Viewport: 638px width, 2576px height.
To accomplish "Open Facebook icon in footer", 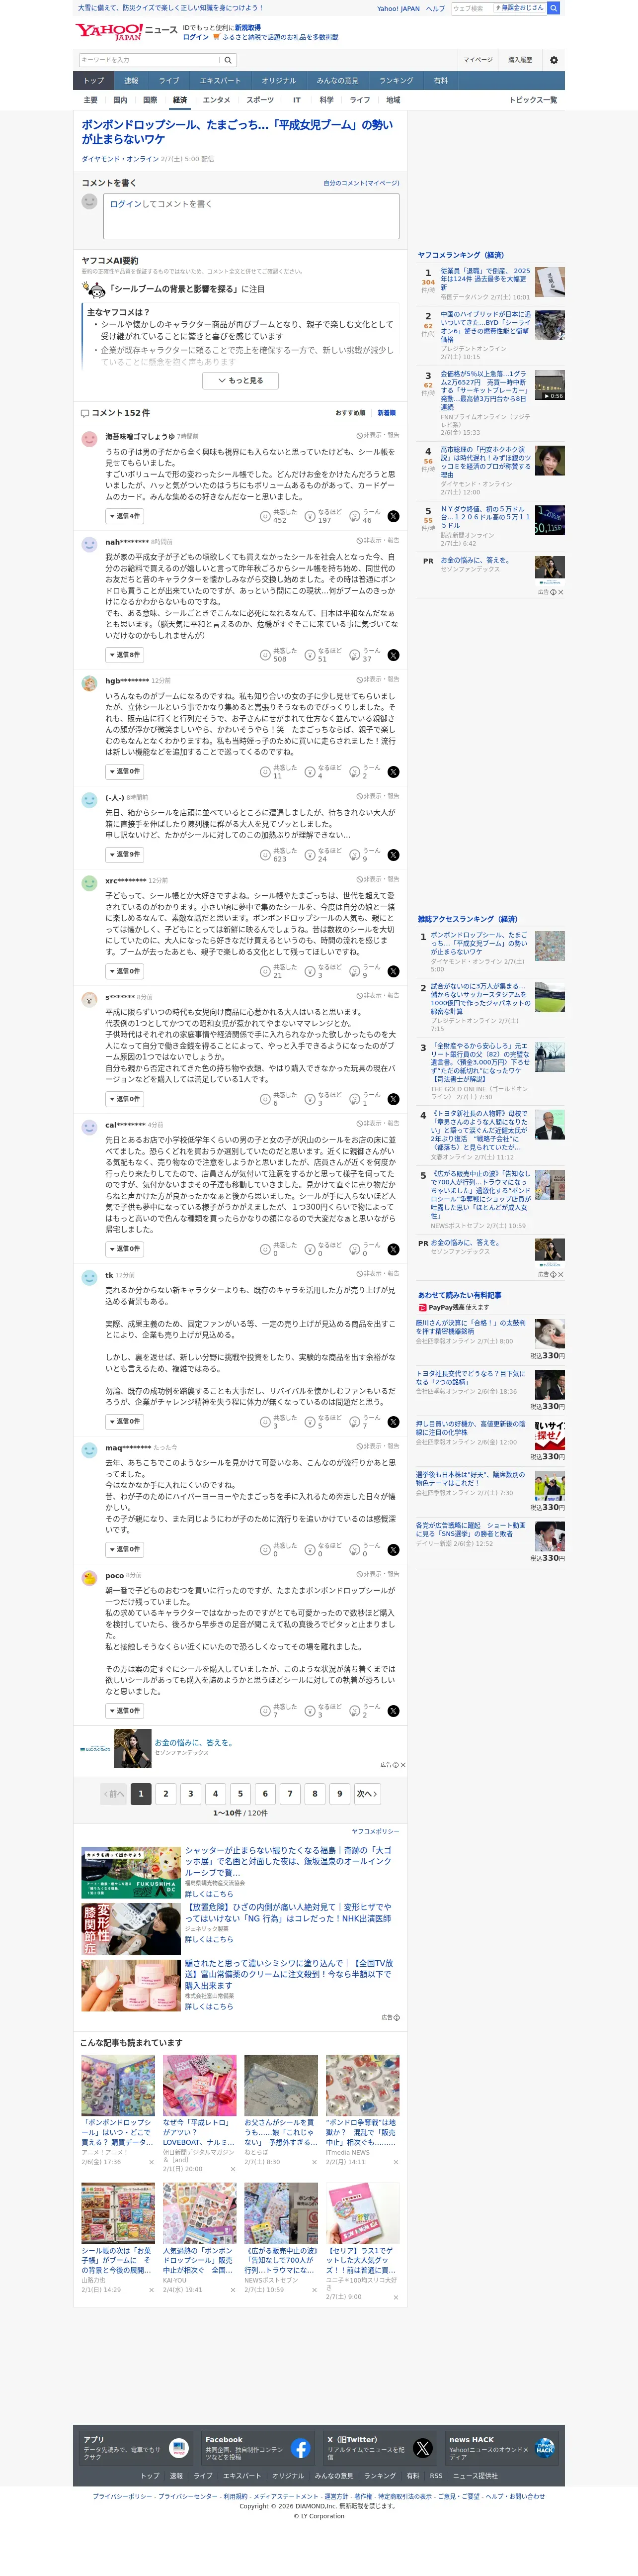I will (301, 2448).
